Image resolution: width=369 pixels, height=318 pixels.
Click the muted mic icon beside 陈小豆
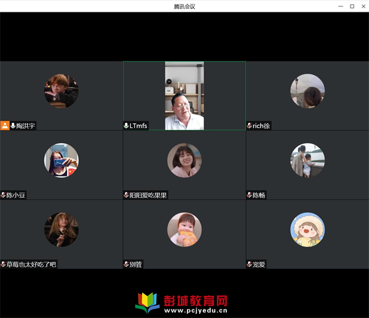(x=3, y=195)
